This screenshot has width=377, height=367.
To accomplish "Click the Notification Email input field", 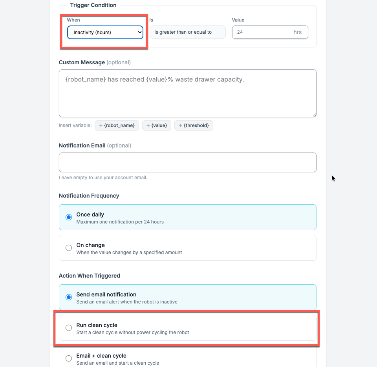I will 187,162.
